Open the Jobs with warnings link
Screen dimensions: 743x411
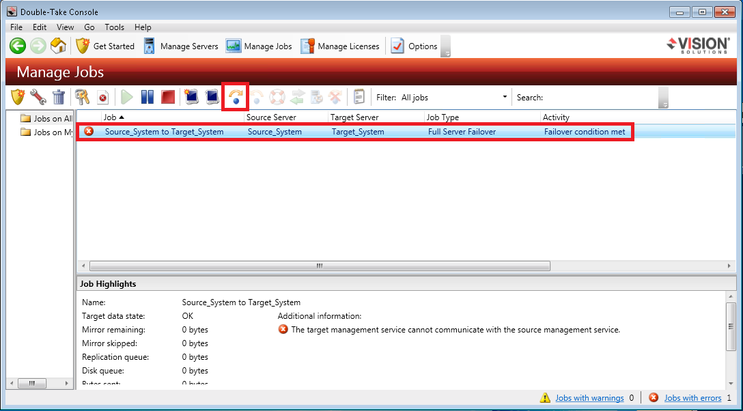coord(589,398)
